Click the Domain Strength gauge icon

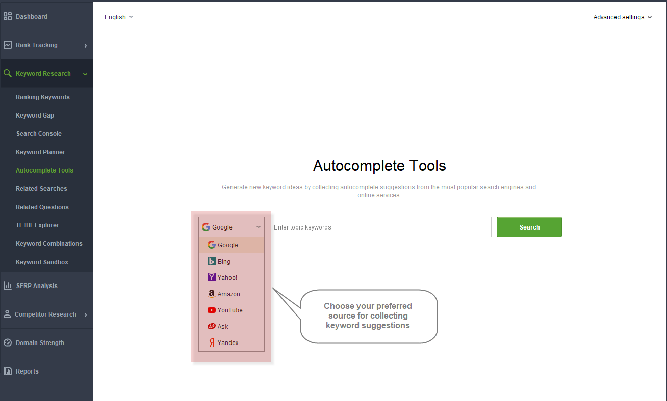click(x=8, y=342)
